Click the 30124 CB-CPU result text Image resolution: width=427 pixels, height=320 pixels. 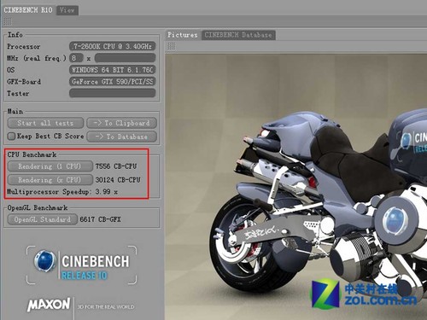118,180
